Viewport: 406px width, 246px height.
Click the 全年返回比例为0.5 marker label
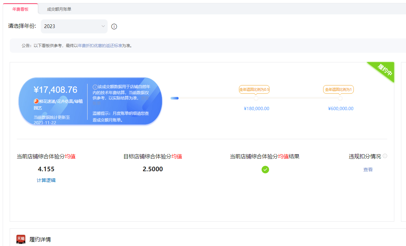(x=254, y=89)
